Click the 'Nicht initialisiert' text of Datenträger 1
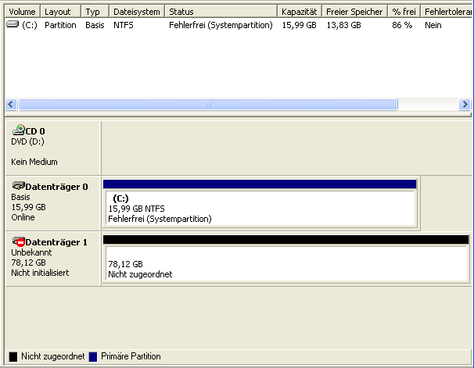Screen dimensions: 474x368 pyautogui.click(x=40, y=273)
